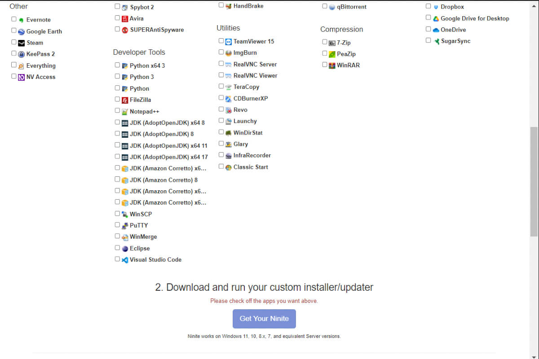539x359 pixels.
Task: Click the PuTTY icon
Action: pyautogui.click(x=124, y=226)
